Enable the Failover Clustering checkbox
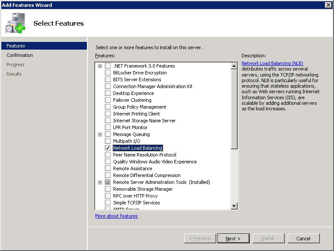334x251 pixels. click(x=107, y=100)
